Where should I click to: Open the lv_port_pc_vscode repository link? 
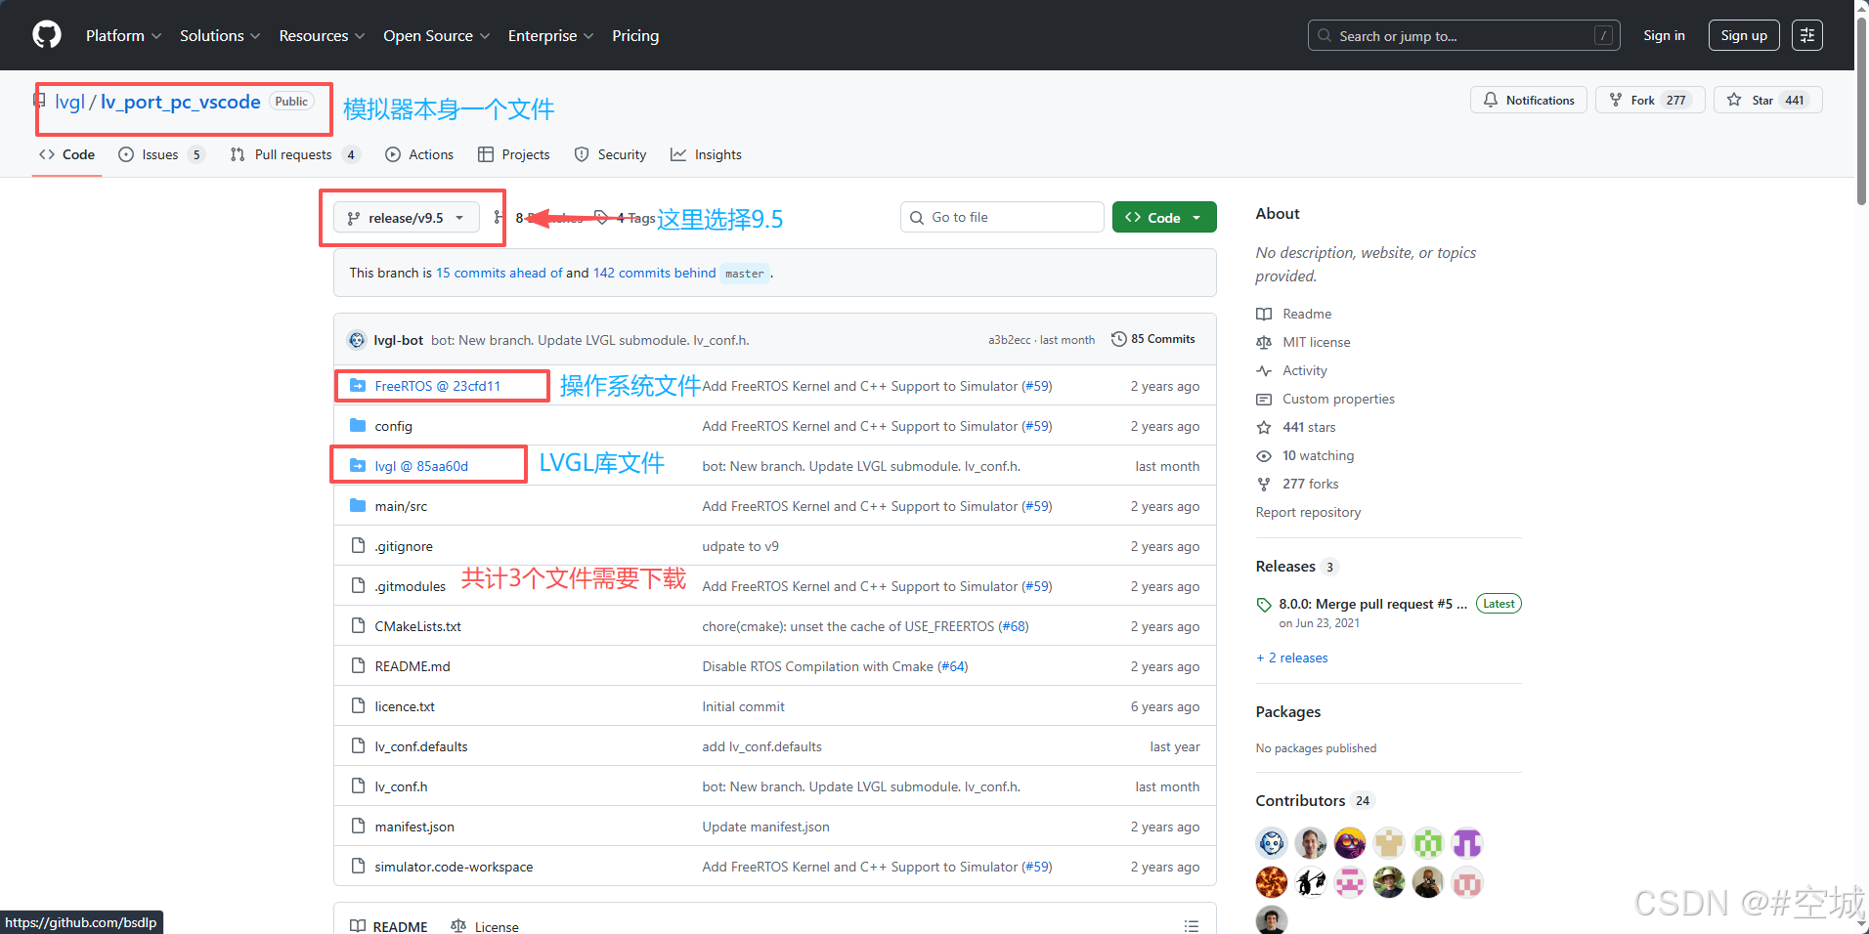click(x=181, y=102)
